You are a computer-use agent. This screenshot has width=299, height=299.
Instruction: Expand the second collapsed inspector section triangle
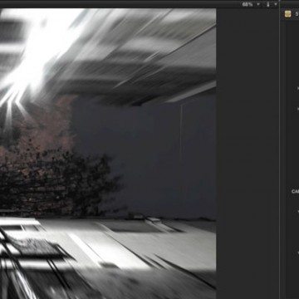298,109
